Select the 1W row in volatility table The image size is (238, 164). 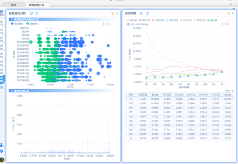179,103
